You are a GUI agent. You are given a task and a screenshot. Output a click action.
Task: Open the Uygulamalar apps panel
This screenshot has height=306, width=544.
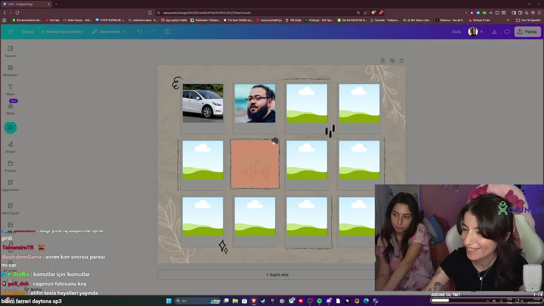(10, 185)
